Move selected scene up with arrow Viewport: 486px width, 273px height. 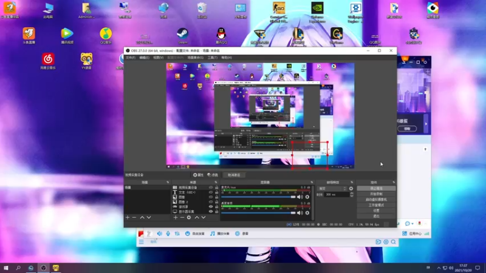pos(143,217)
